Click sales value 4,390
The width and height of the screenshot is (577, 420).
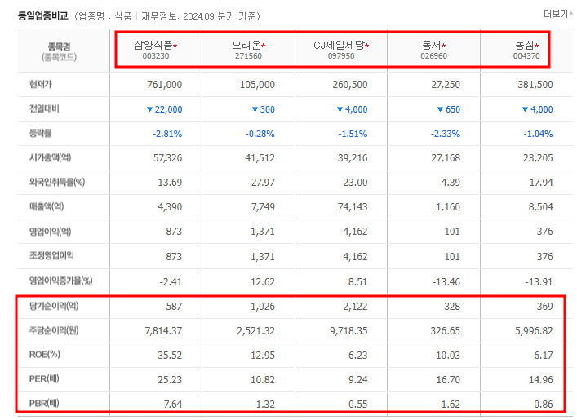coord(170,207)
